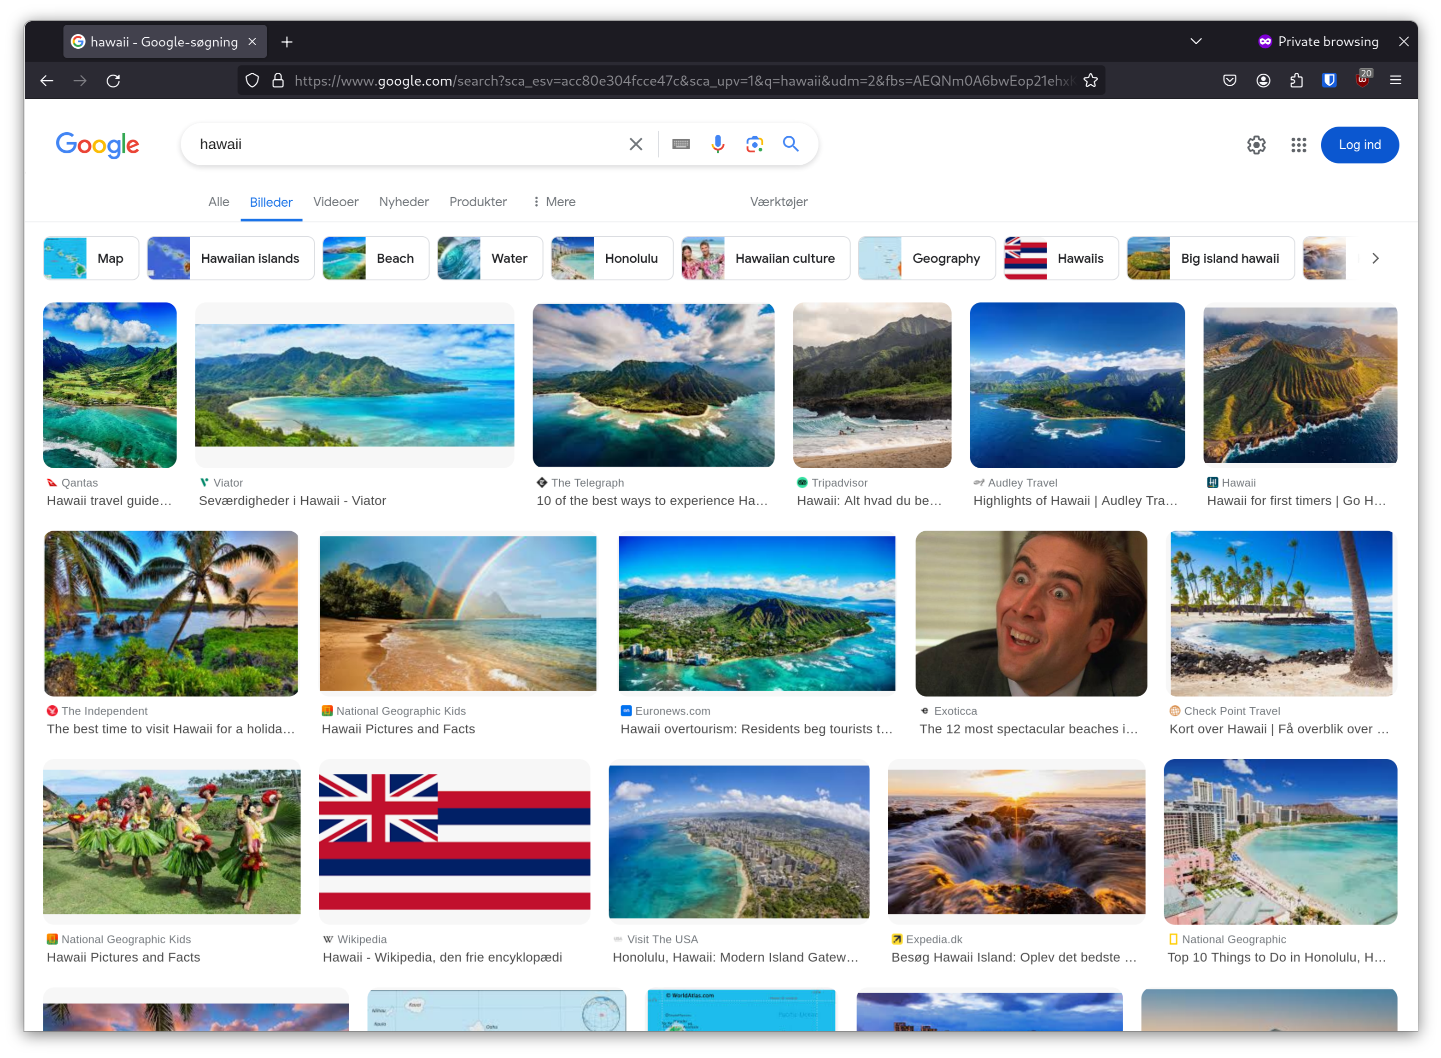Select the Geography filter chip
Screen dimensions: 1441x1058
click(926, 258)
